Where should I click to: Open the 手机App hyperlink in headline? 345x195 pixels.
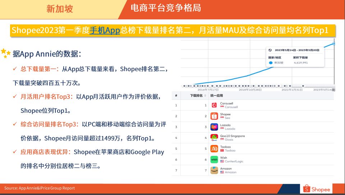click(105, 30)
